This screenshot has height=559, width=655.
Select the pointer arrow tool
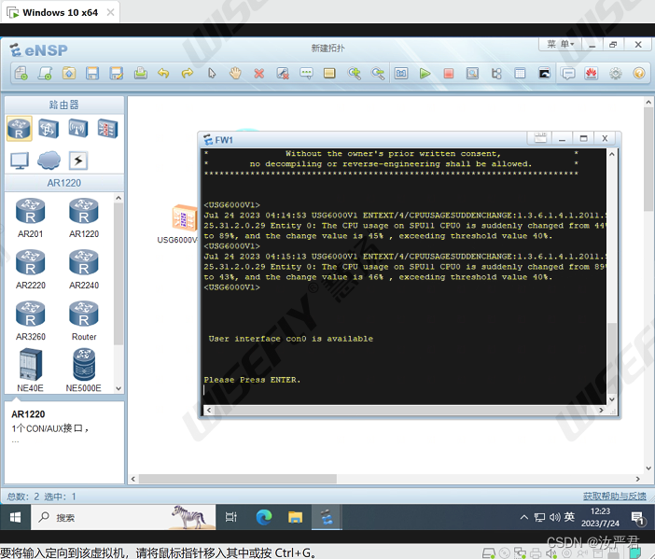pos(212,74)
